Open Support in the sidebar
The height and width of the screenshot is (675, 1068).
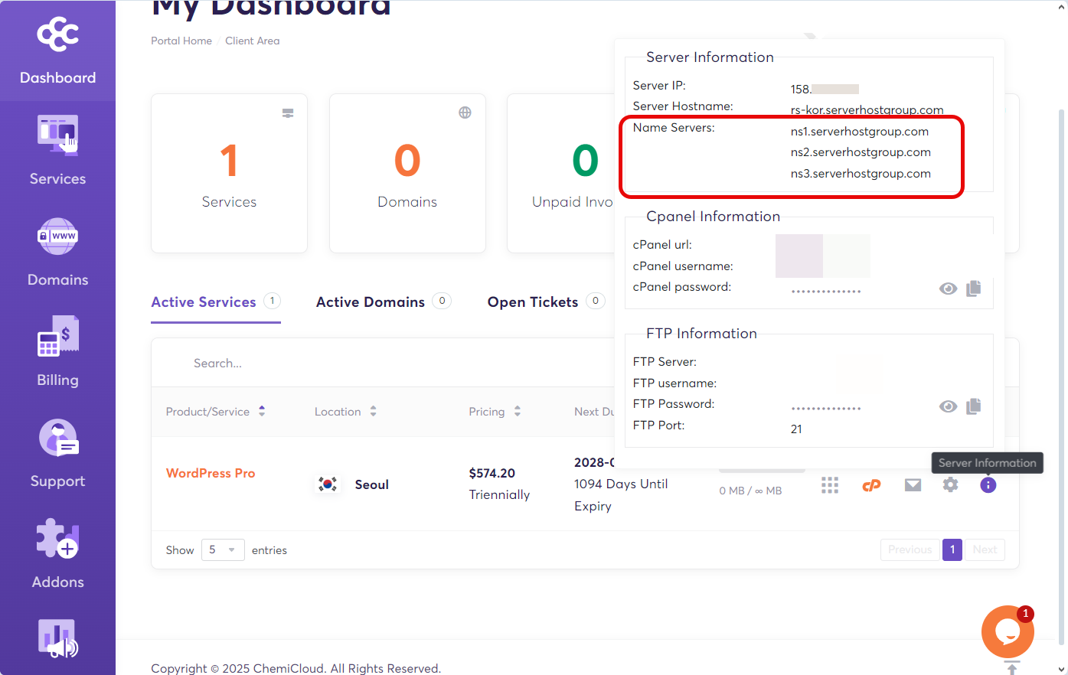point(57,453)
